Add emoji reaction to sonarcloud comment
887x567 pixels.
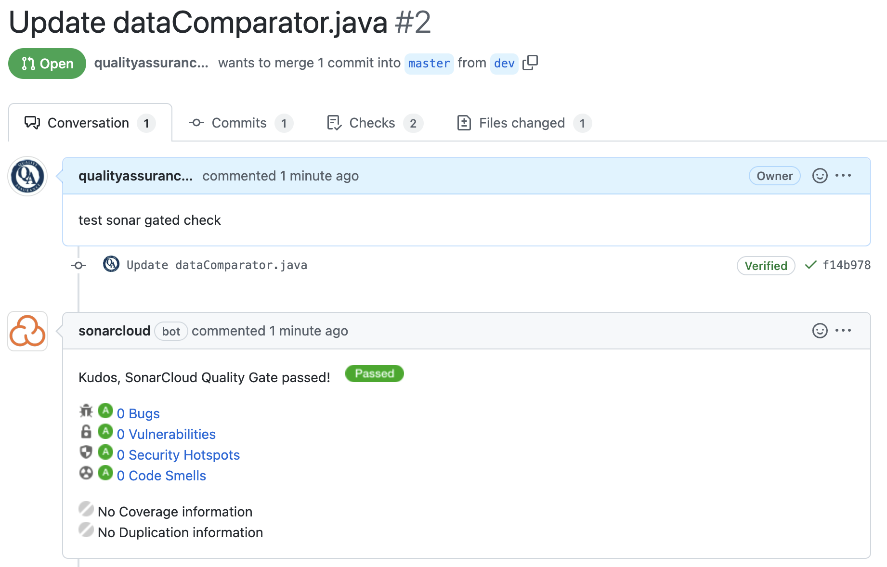(820, 331)
